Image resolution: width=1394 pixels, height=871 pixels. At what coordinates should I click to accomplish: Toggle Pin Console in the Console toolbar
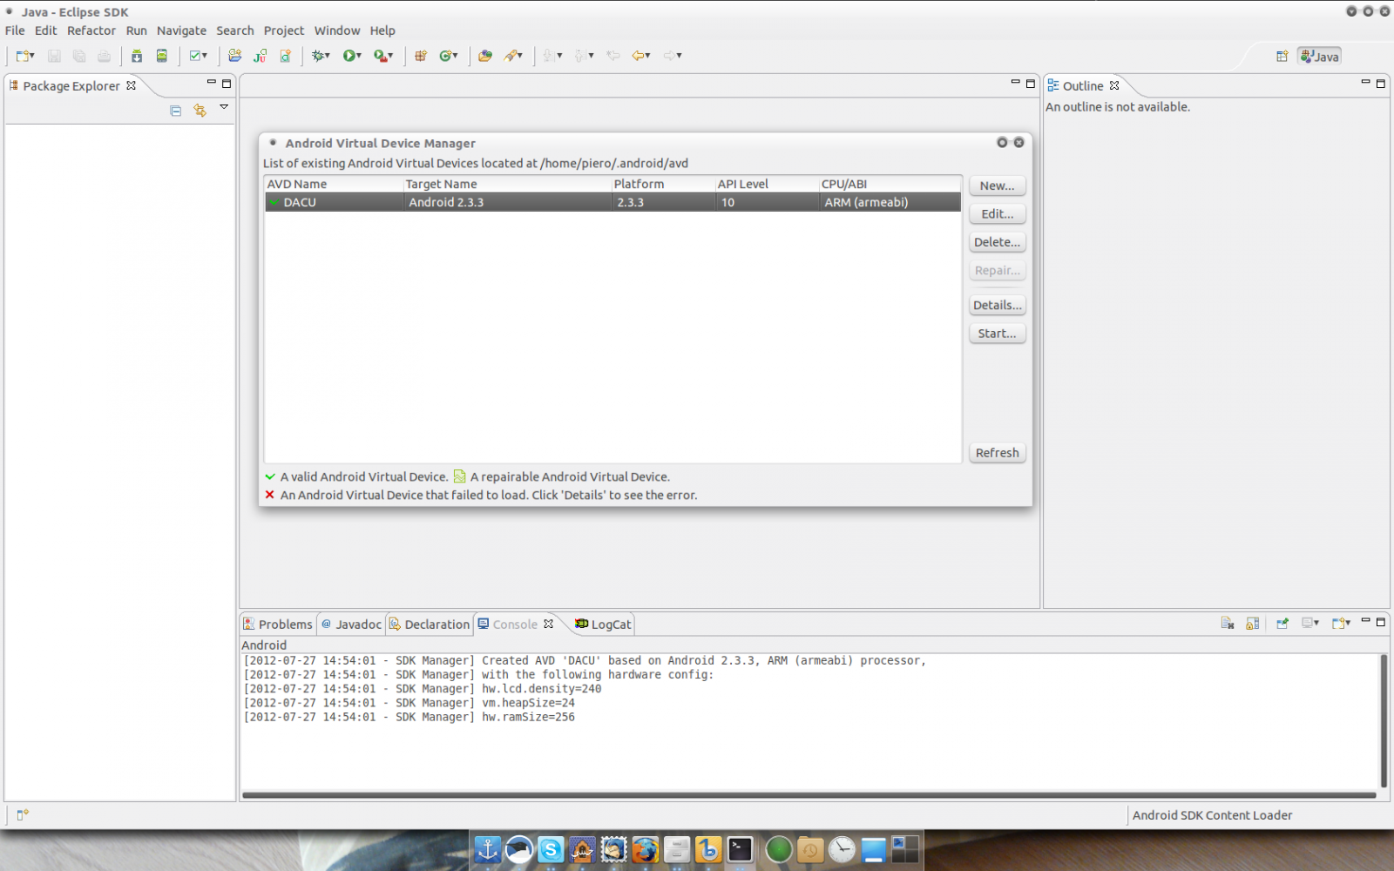pyautogui.click(x=1282, y=624)
